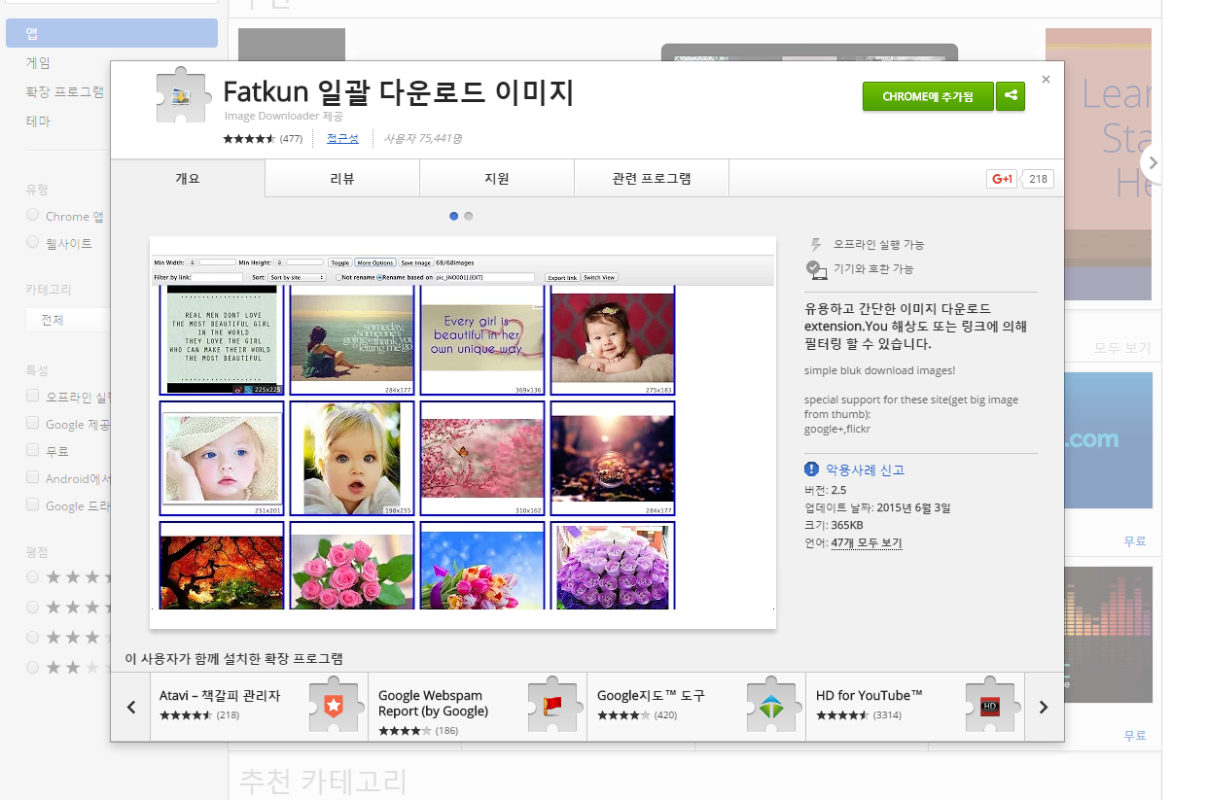Open the 접근성 link
Viewport: 1207px width, 800px height.
(342, 139)
